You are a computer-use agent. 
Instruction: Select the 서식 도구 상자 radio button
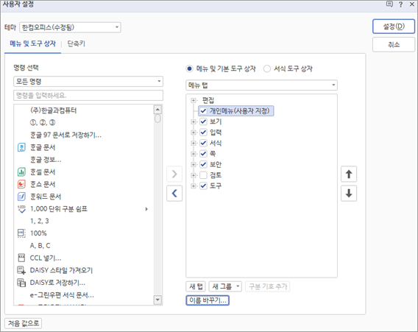click(267, 68)
